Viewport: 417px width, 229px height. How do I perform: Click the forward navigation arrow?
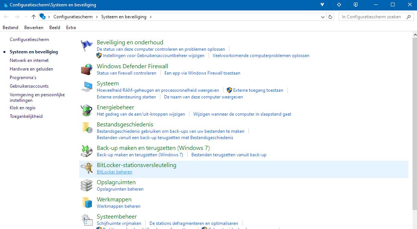coord(17,17)
